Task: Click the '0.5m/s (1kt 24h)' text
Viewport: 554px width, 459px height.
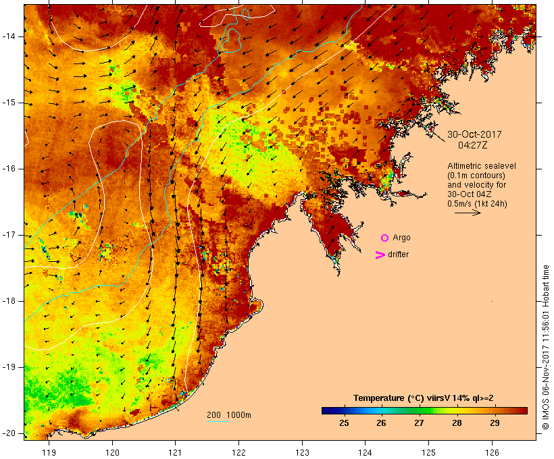Action: click(477, 204)
